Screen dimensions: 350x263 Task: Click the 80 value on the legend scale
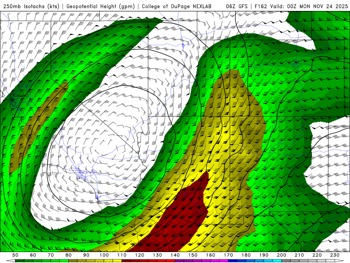click(x=69, y=255)
